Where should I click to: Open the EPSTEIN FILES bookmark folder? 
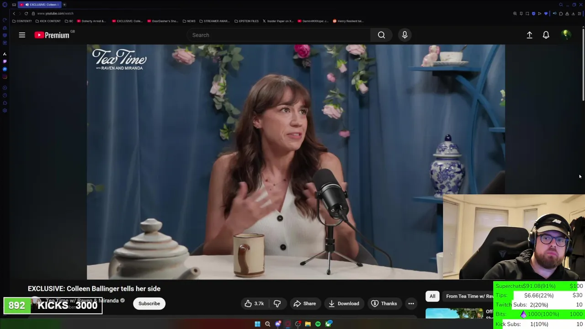point(246,21)
